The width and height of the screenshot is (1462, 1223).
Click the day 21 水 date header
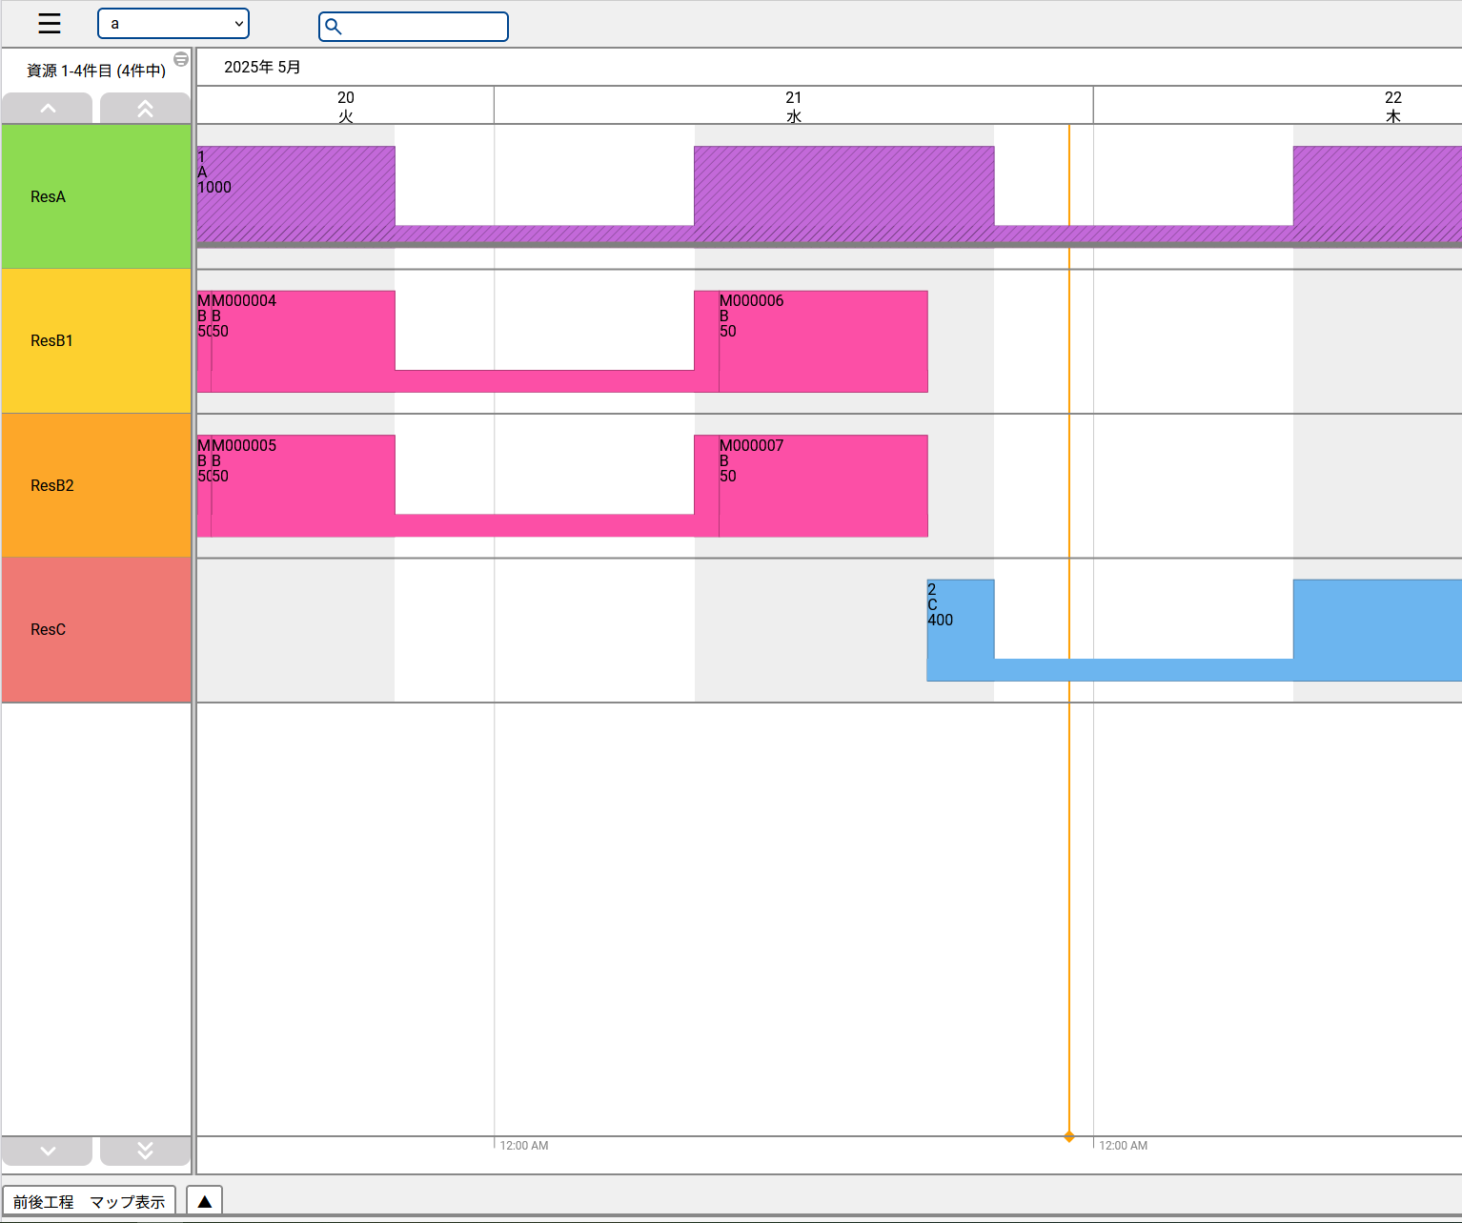793,106
